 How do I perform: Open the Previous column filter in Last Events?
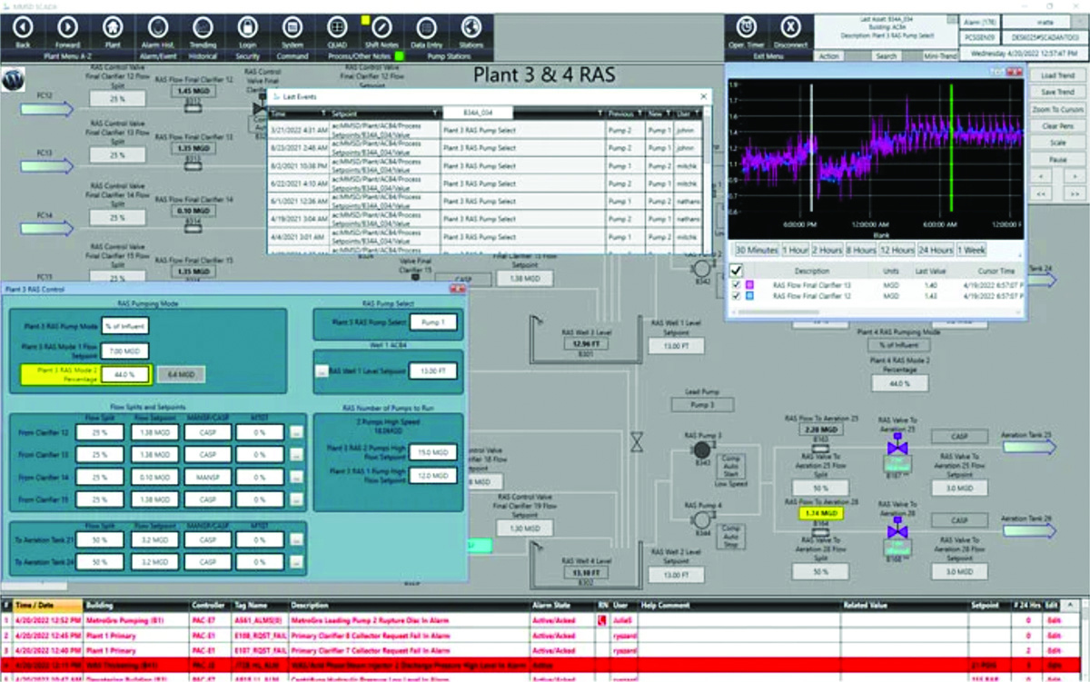point(640,113)
